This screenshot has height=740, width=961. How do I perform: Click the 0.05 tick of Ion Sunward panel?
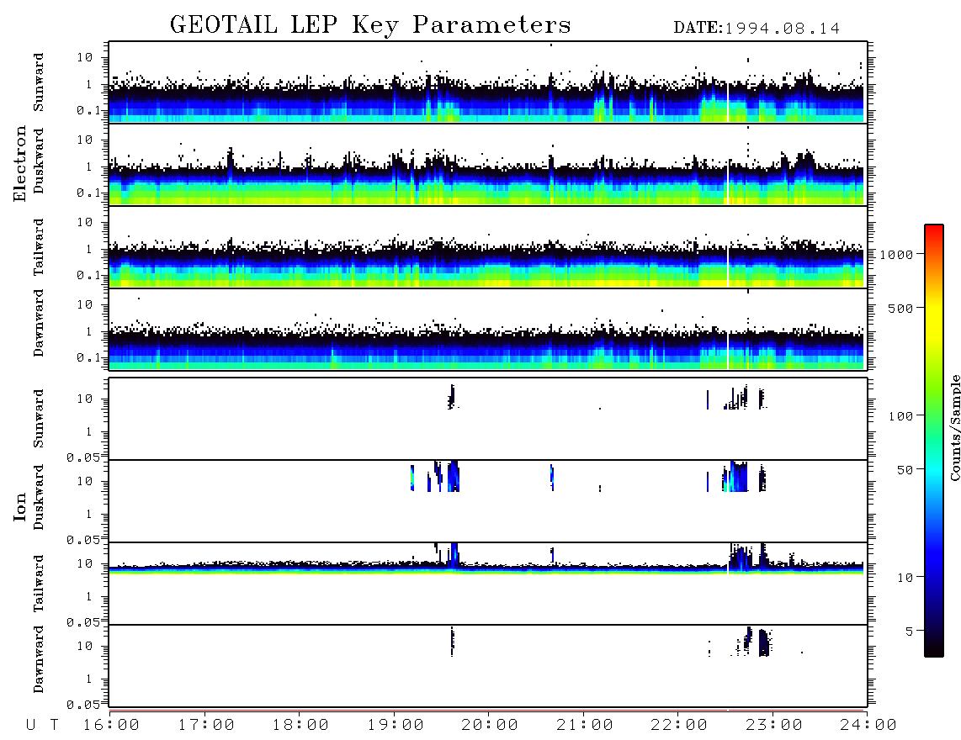pyautogui.click(x=82, y=457)
